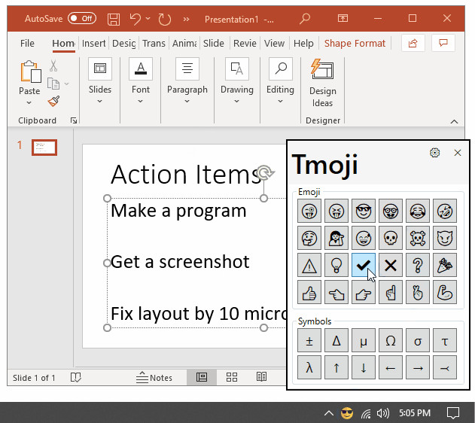The height and width of the screenshot is (423, 475).
Task: Close the Tmoji panel
Action: [458, 153]
